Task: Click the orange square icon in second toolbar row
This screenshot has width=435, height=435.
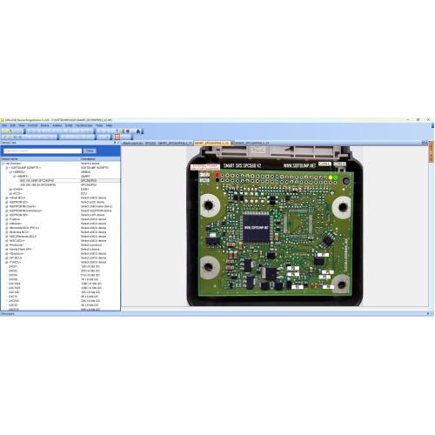Action: pos(117,137)
